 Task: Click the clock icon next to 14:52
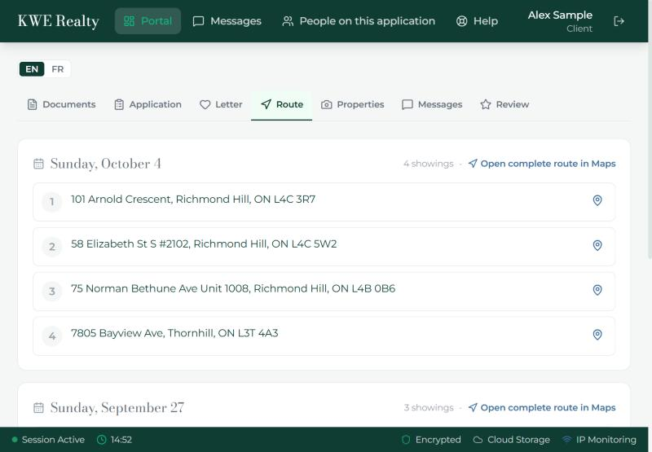point(101,440)
